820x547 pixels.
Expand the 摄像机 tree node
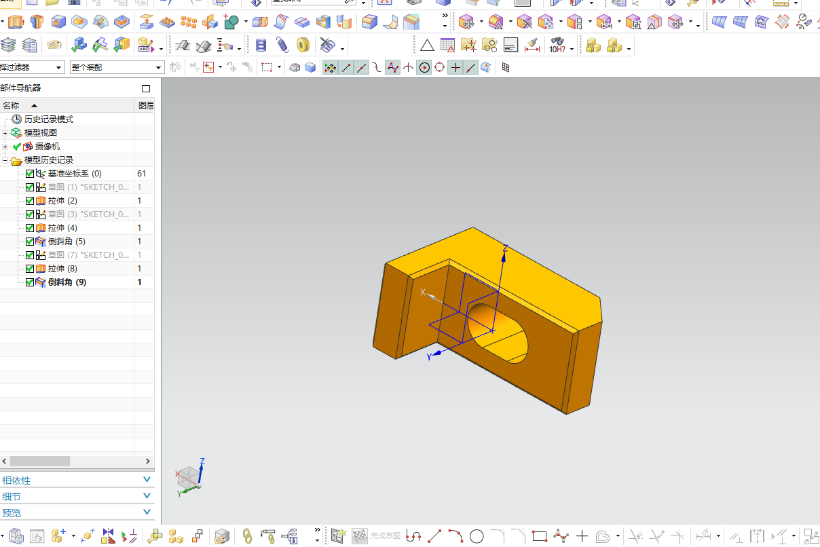[5, 147]
